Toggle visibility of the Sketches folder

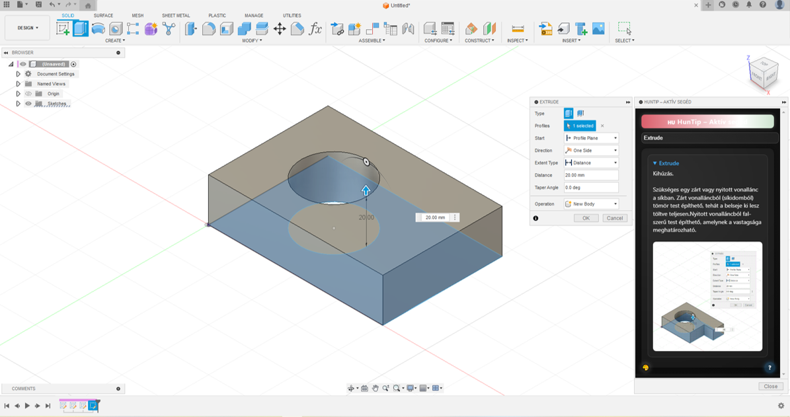pos(28,104)
